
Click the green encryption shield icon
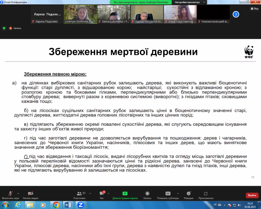(x=4, y=28)
